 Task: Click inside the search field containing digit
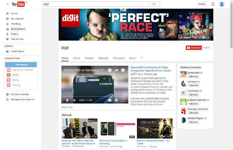[x=95, y=4]
